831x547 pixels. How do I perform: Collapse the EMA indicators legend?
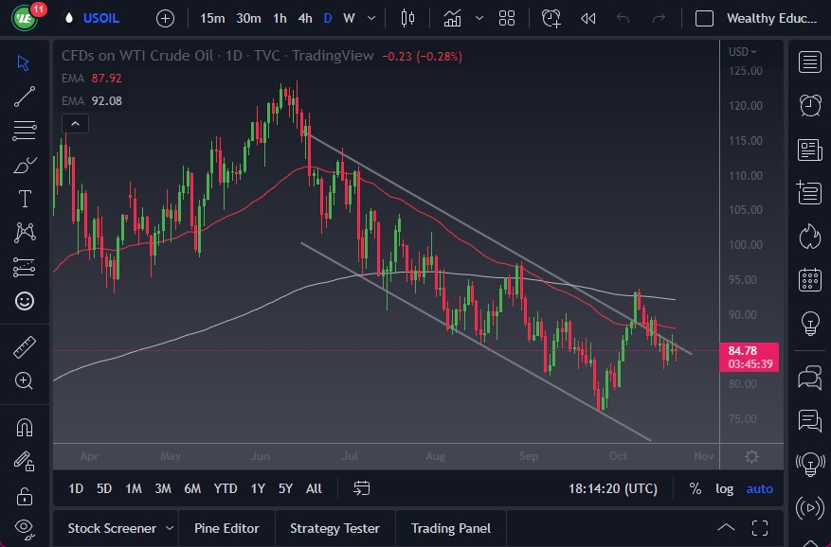(75, 123)
